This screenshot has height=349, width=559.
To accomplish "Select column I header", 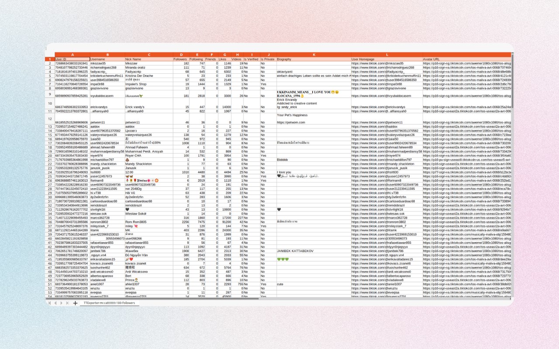I will (x=252, y=55).
